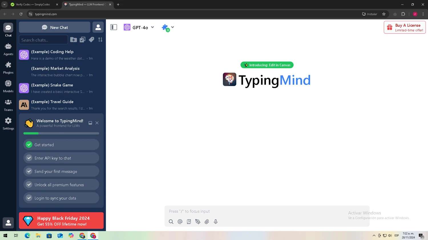Select Unlock all premium features item

point(61,185)
